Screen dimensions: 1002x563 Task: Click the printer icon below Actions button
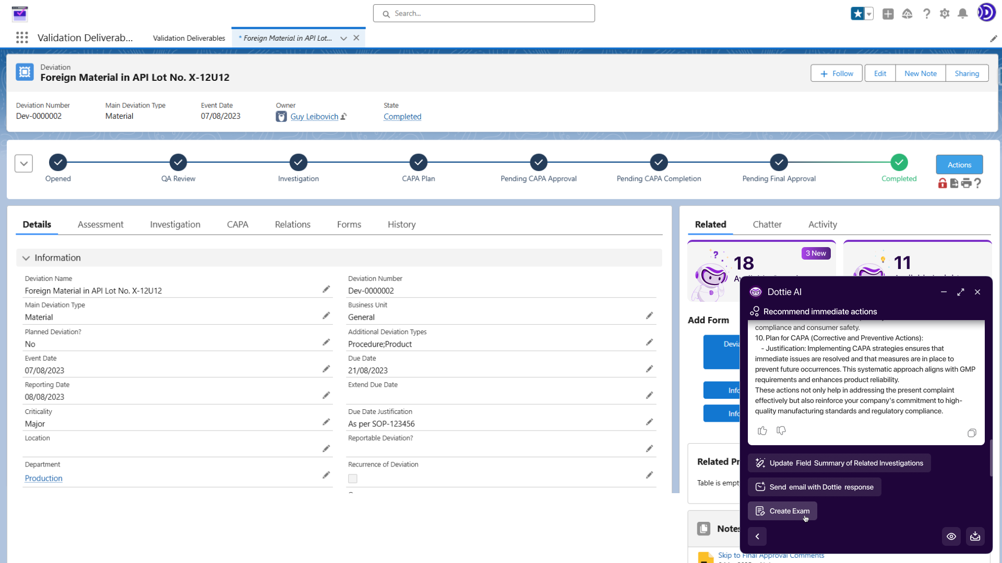(967, 183)
